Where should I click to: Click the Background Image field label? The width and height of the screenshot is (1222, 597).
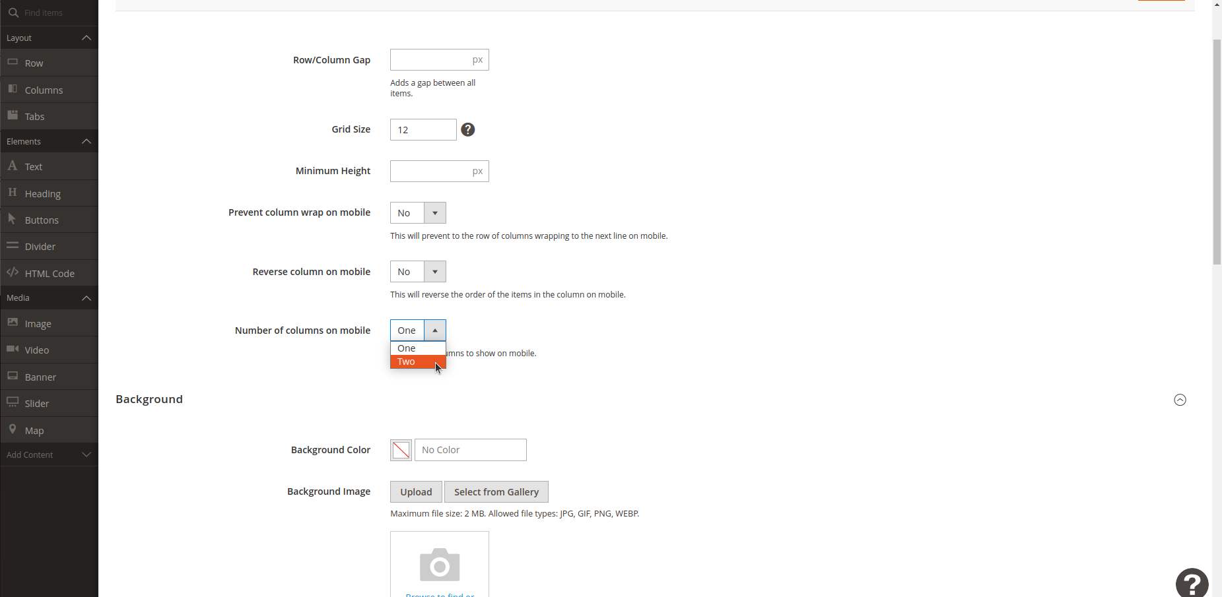pos(329,491)
